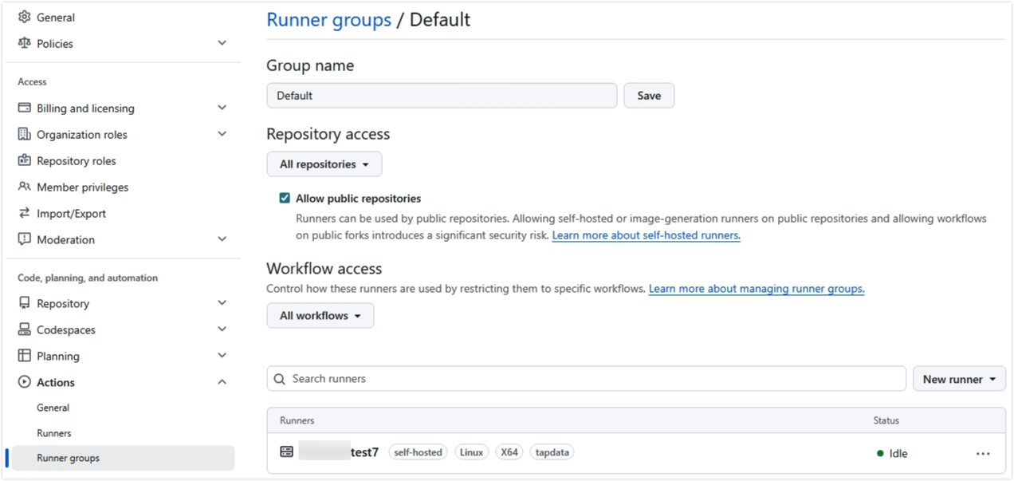Expand the Planning chevron
The width and height of the screenshot is (1014, 481).
coord(222,356)
